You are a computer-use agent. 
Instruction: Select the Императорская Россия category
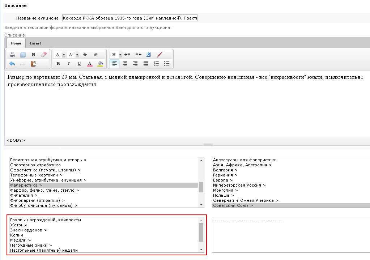tap(239, 185)
